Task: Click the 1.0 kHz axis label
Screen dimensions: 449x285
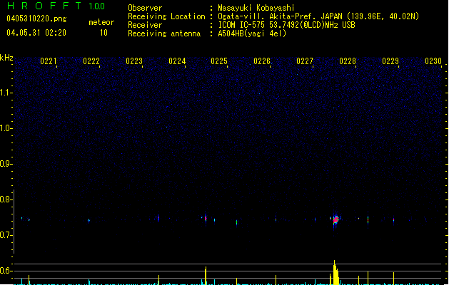Action: (x=6, y=128)
